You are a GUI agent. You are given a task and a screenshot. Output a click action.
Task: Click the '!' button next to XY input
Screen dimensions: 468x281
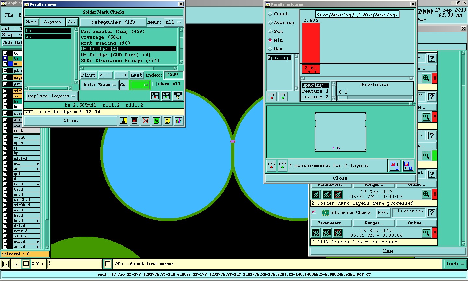point(108,264)
